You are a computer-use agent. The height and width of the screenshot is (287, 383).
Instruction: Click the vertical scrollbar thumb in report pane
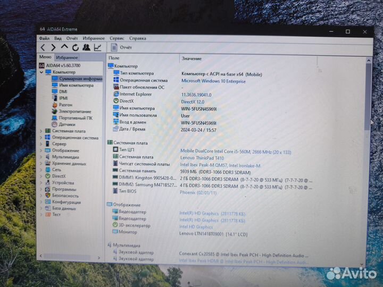368,97
